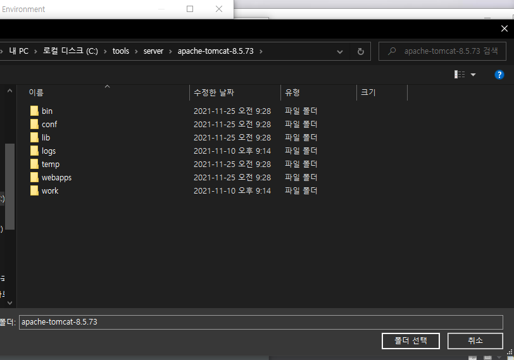Open help with the question mark icon

(x=499, y=75)
